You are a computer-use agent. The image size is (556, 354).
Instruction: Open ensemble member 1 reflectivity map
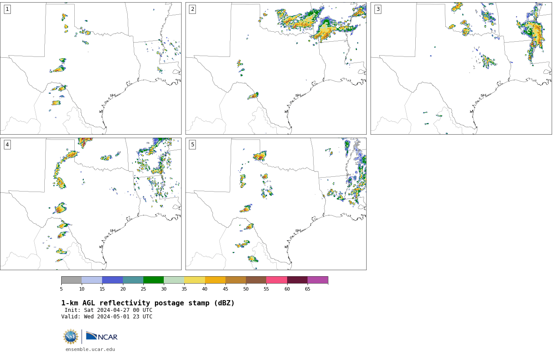[91, 68]
